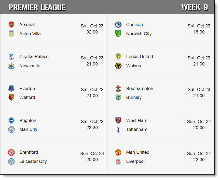
Task: Click the Premier League header title
Action: pyautogui.click(x=37, y=7)
